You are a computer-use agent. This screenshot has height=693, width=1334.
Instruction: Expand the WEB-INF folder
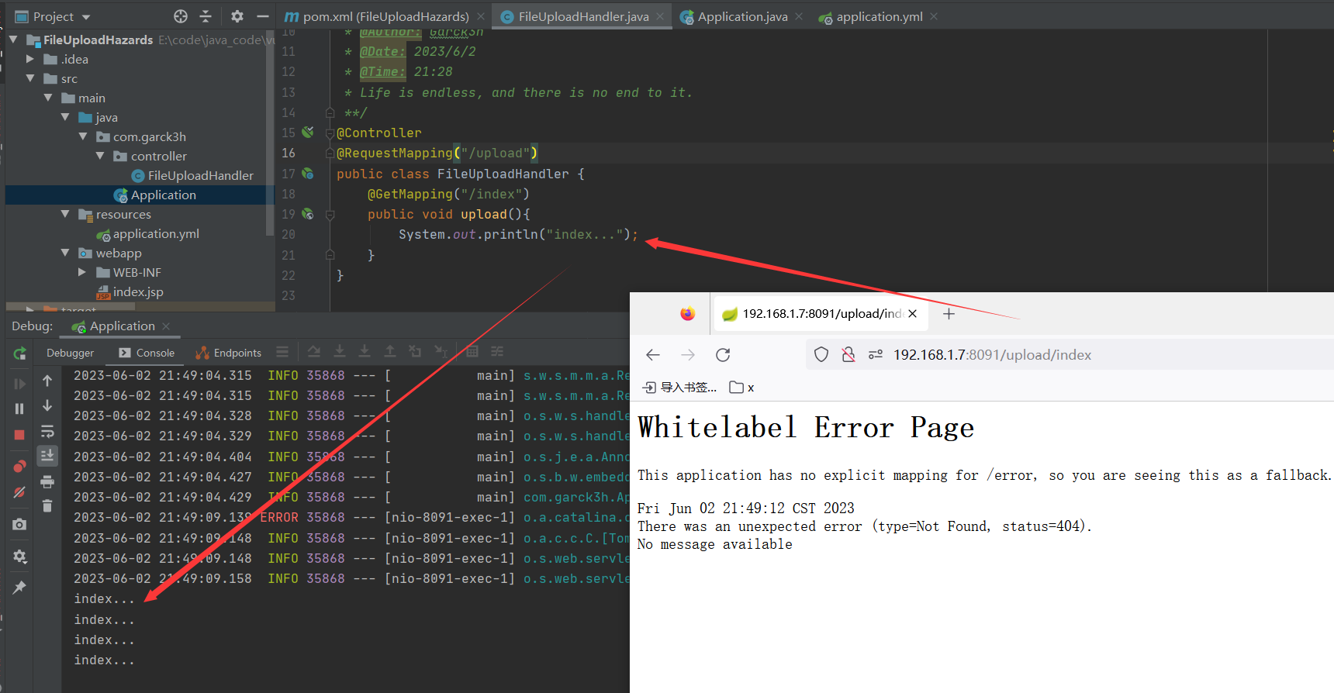pyautogui.click(x=82, y=272)
